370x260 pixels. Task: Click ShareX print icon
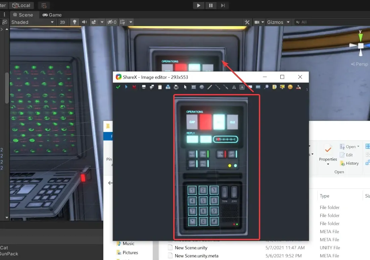click(176, 87)
